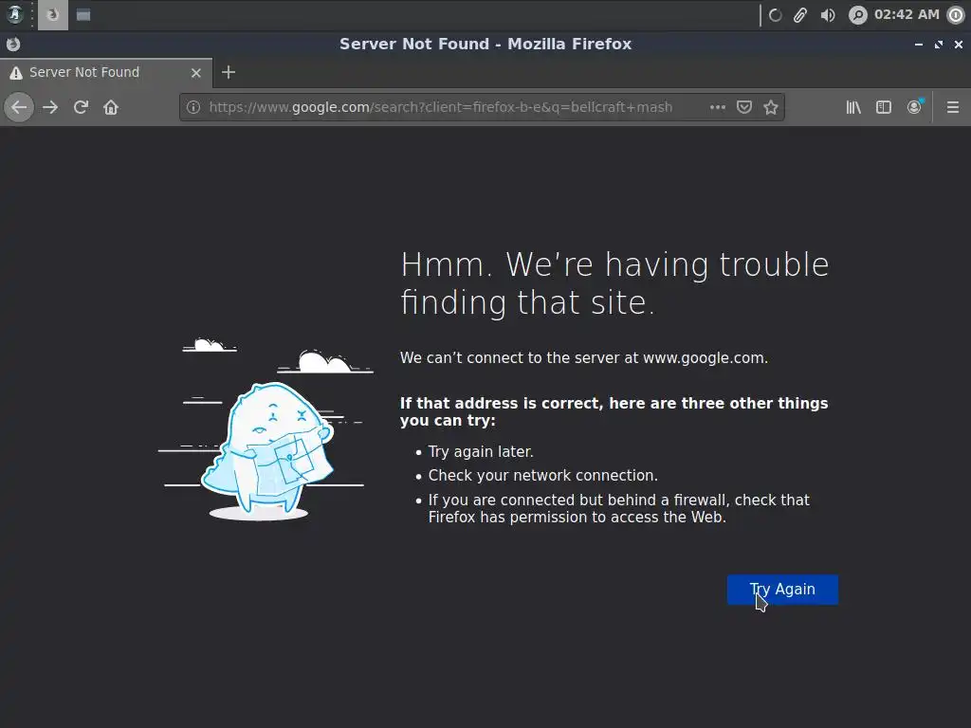Open the second taskbar window item
The width and height of the screenshot is (971, 728).
[83, 15]
